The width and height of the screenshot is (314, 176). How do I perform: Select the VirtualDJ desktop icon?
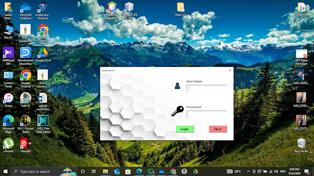[x=26, y=145]
